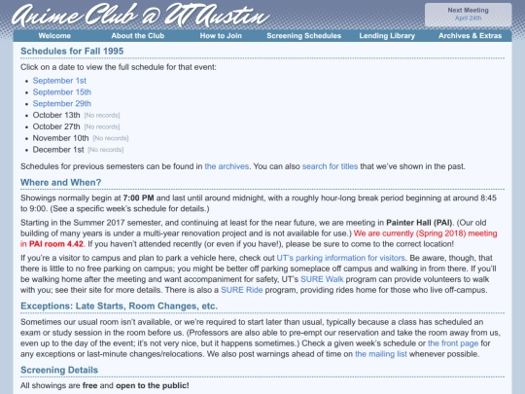The image size is (525, 394).
Task: Click the bold 7:00 PM text
Action: click(138, 198)
